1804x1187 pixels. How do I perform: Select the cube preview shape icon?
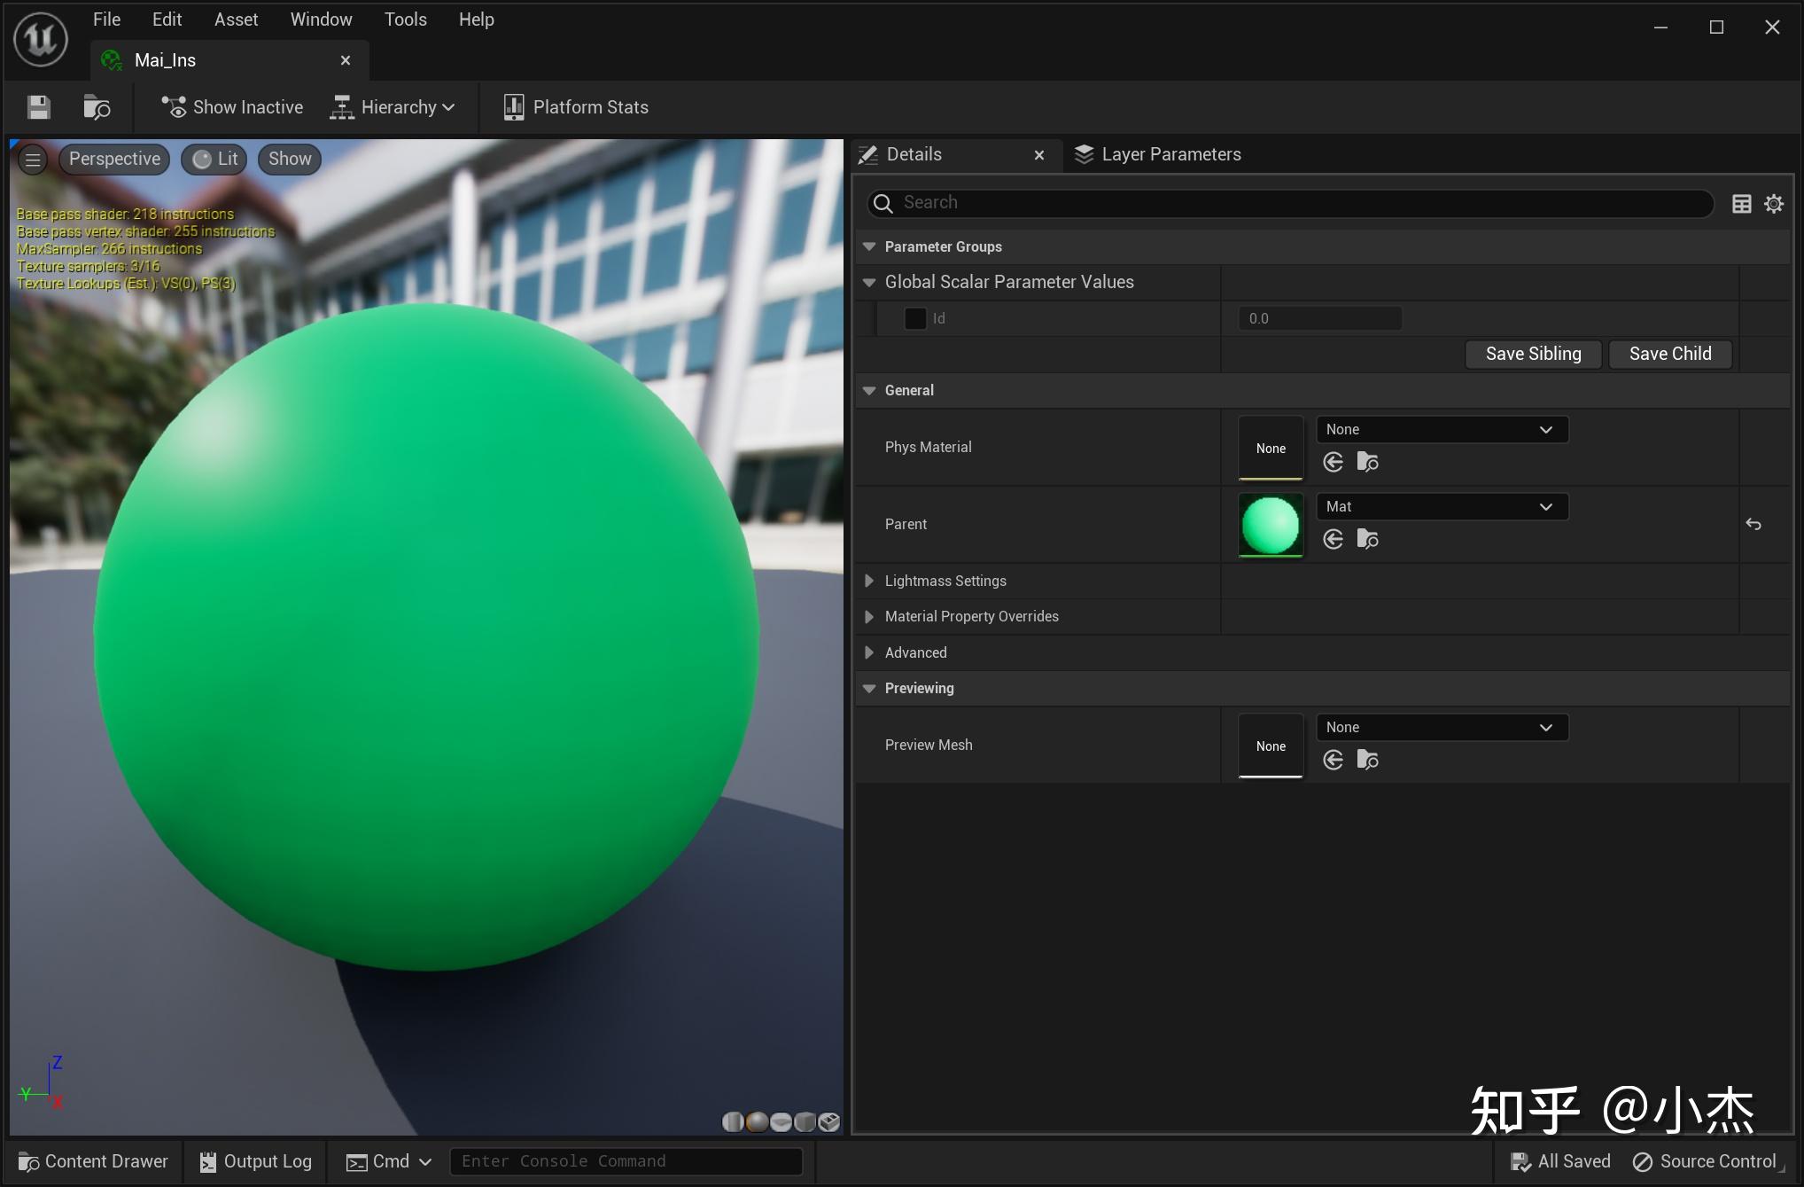click(x=805, y=1122)
